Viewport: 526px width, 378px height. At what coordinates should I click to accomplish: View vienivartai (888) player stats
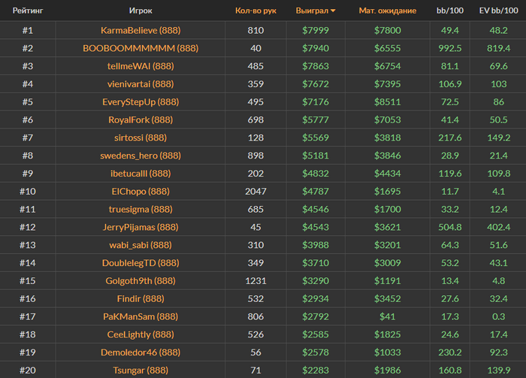141,84
